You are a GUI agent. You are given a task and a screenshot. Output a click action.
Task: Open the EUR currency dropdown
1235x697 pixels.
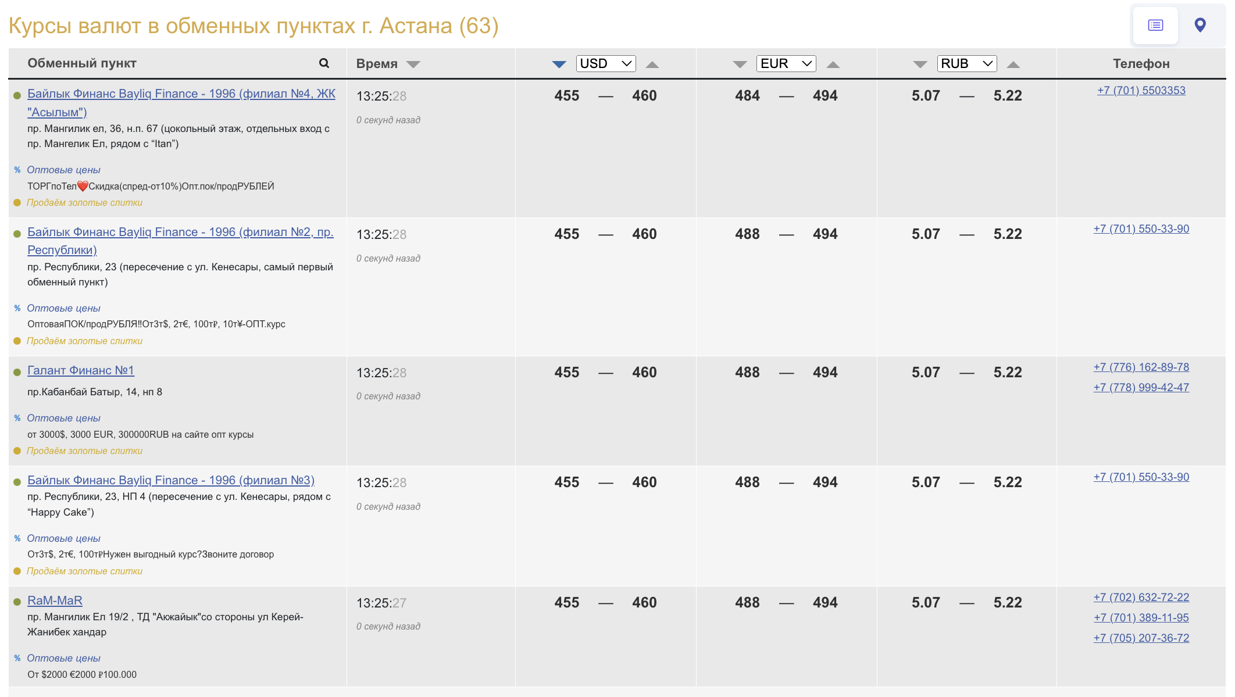(x=786, y=63)
